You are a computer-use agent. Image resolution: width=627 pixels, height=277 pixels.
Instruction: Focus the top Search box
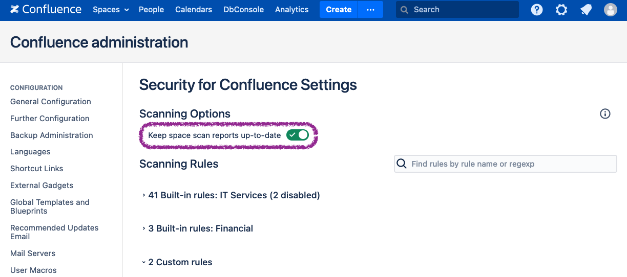pyautogui.click(x=461, y=10)
